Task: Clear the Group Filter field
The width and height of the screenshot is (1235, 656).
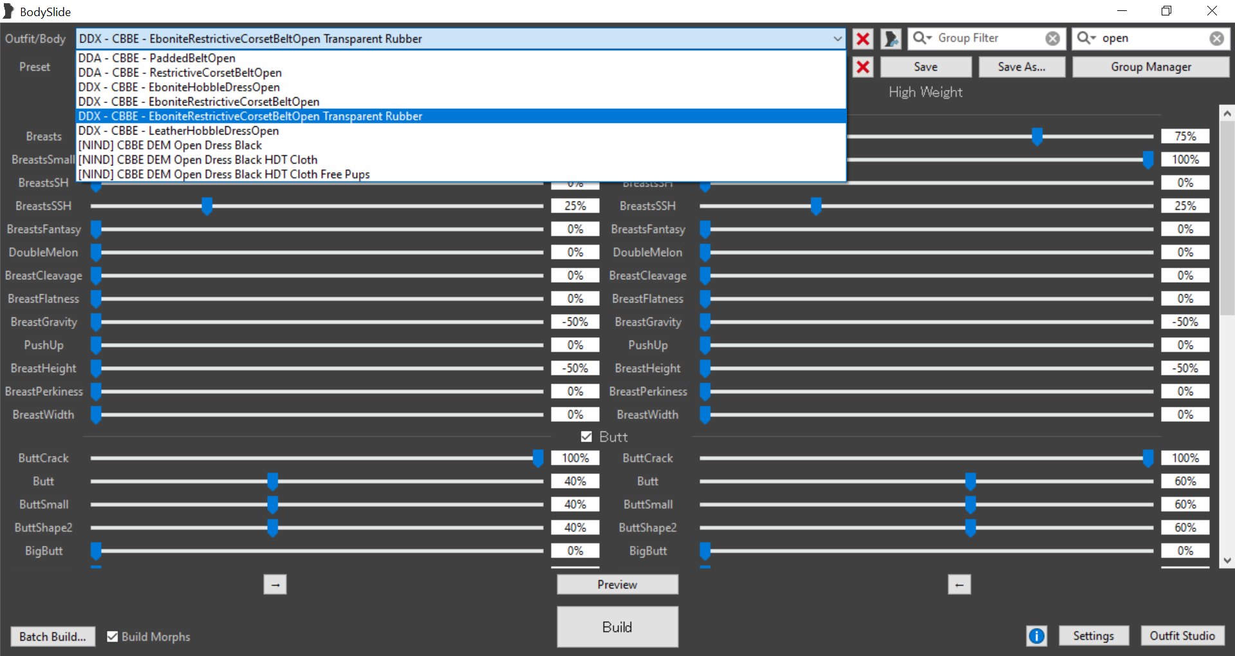Action: [1053, 39]
